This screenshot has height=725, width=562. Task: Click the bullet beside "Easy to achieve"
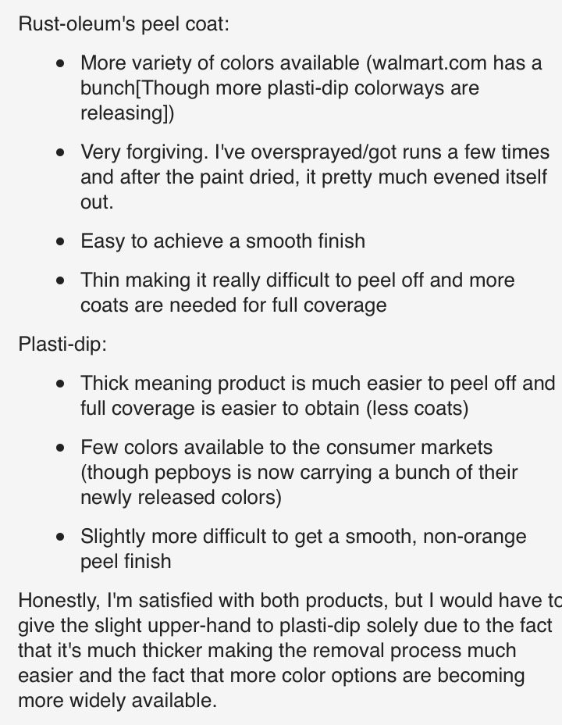60,242
